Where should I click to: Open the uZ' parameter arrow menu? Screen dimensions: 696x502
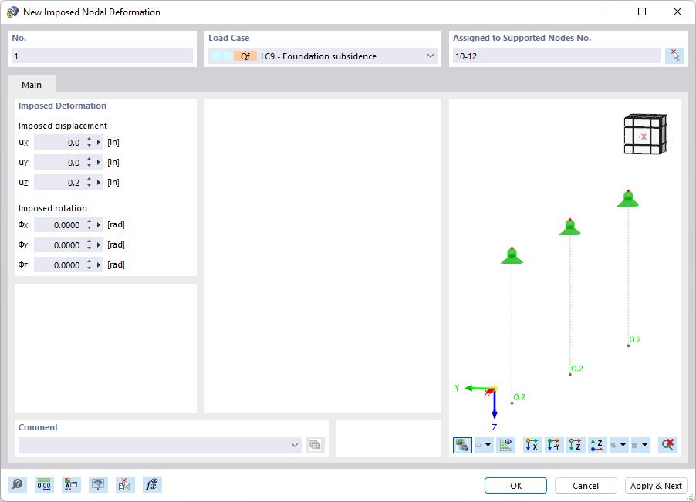99,182
